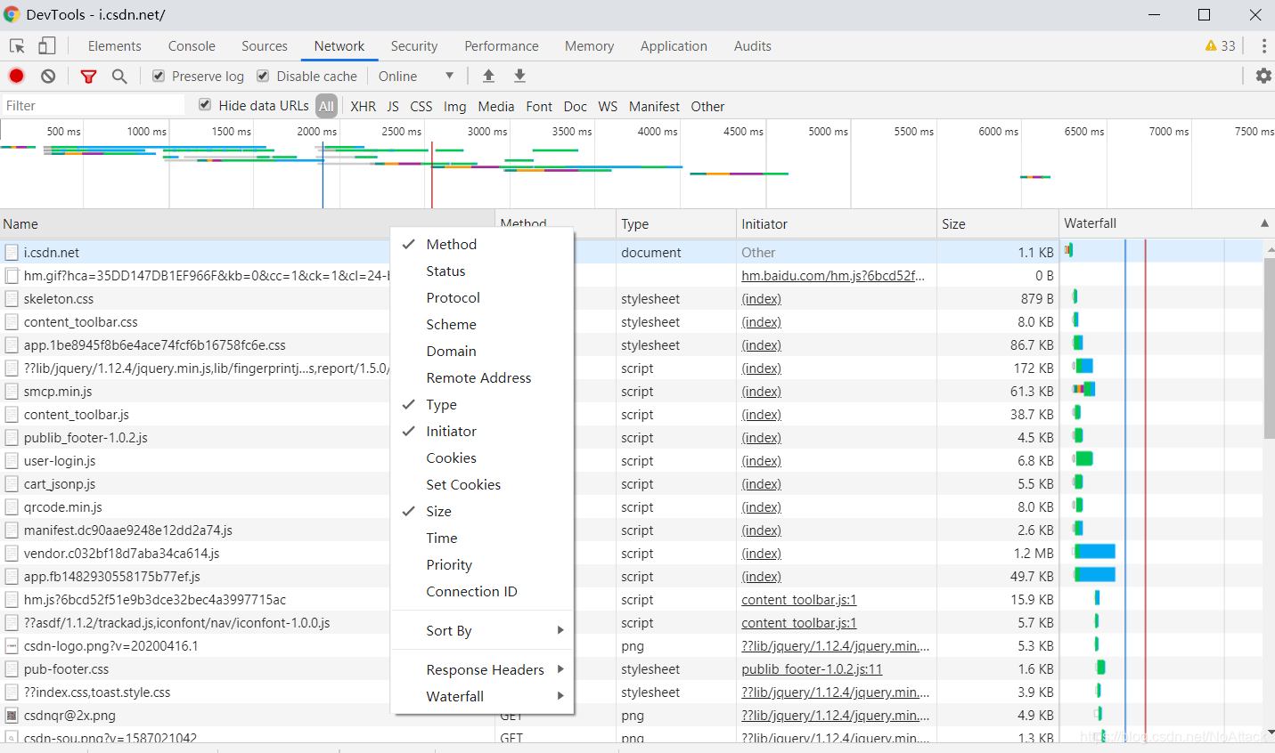Click file icon of i.csdn.net row

[x=12, y=253]
